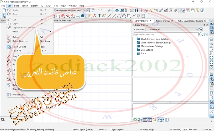Toggle the terrain landscape toolbar icon
This screenshot has height=131, width=214.
click(x=192, y=10)
